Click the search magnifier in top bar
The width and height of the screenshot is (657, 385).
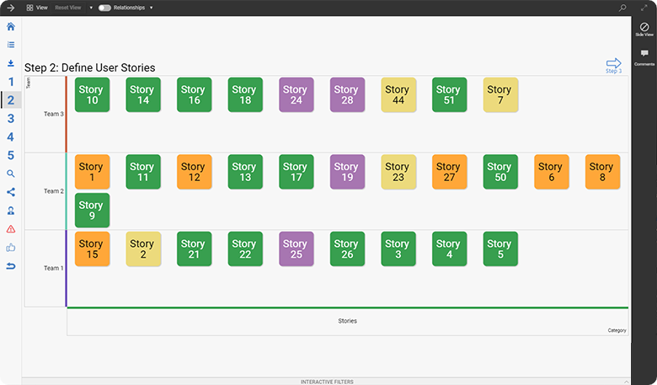[x=622, y=8]
